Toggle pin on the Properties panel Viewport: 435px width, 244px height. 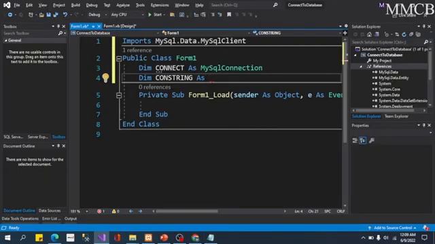coord(424,125)
